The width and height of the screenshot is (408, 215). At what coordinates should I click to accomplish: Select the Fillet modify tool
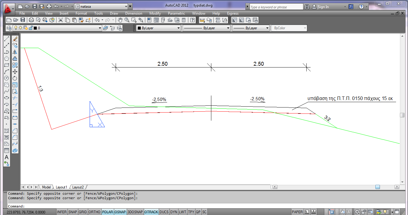(x=15, y=137)
